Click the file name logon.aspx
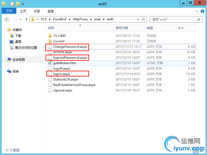 (x=62, y=74)
